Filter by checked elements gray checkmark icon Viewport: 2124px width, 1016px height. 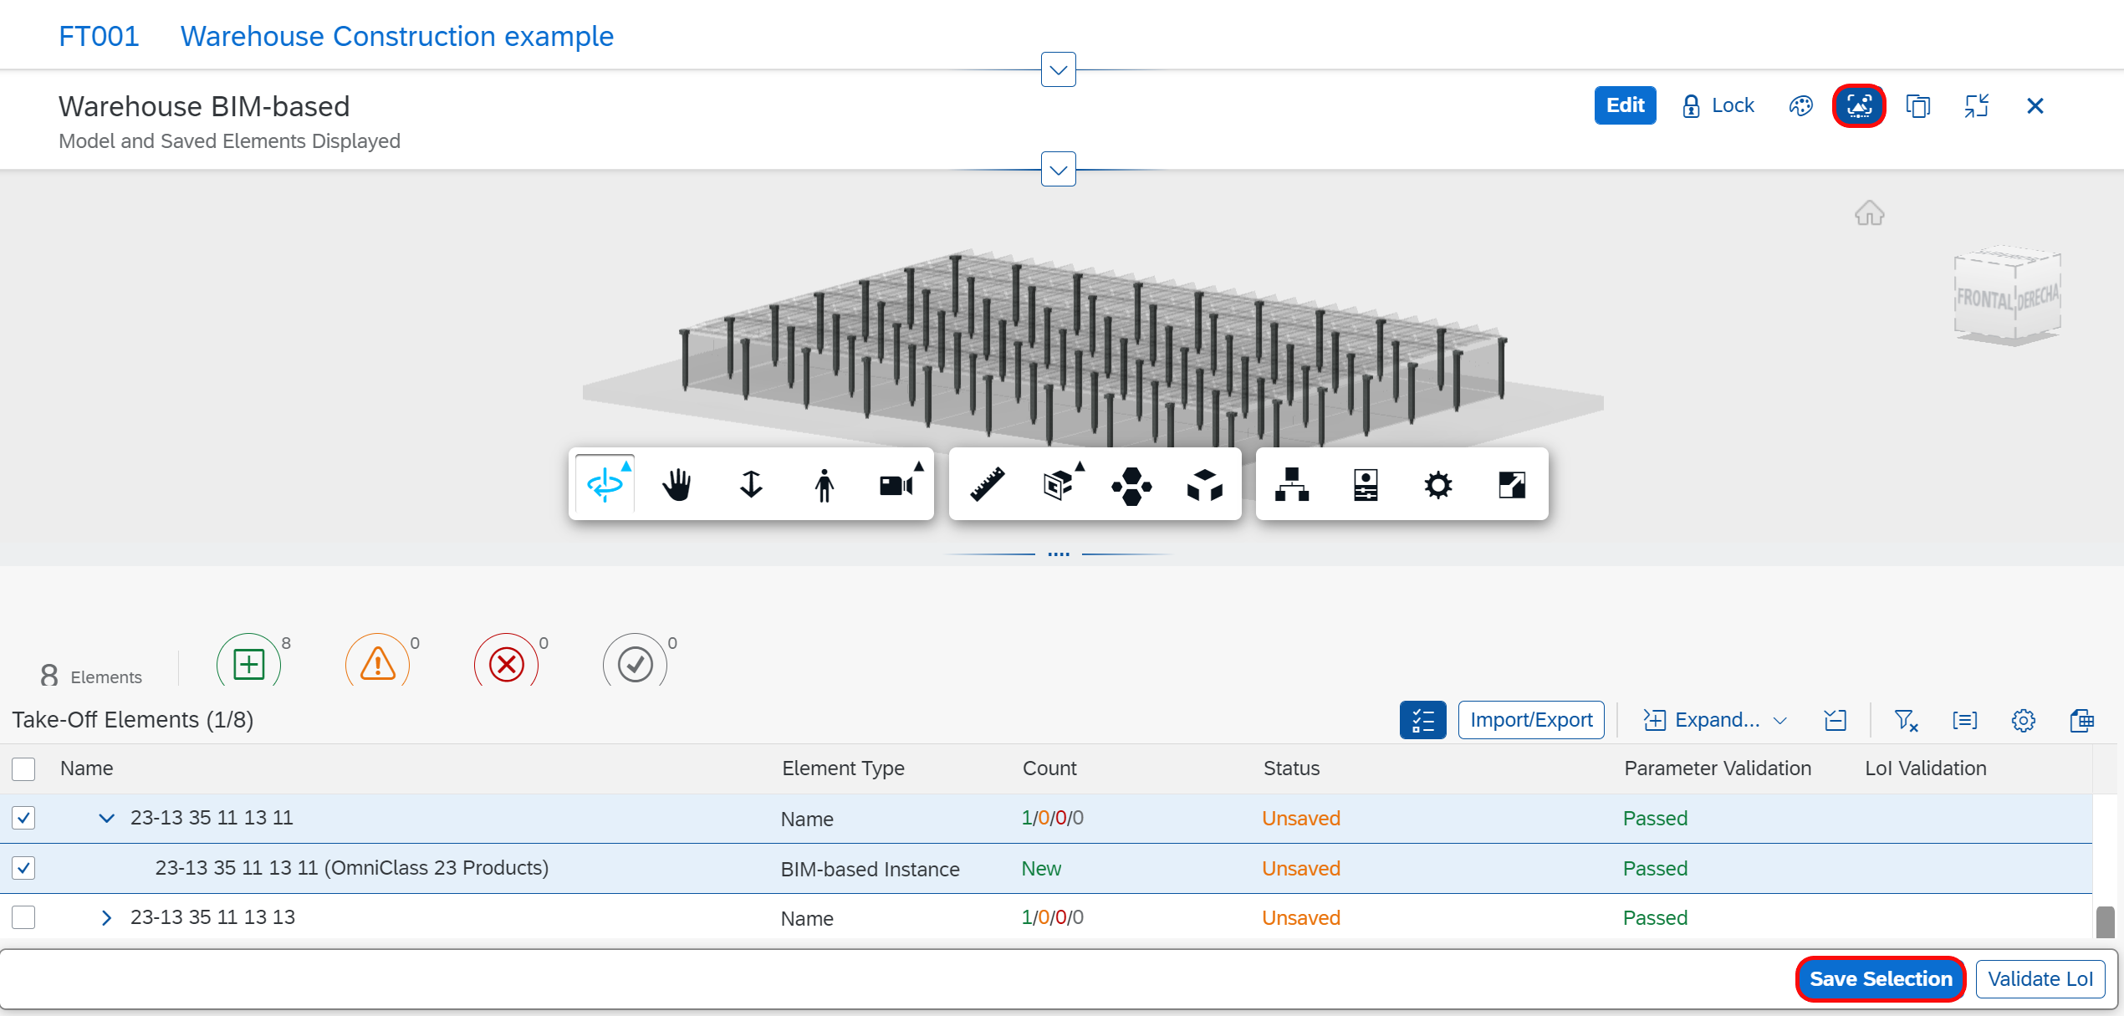[635, 665]
